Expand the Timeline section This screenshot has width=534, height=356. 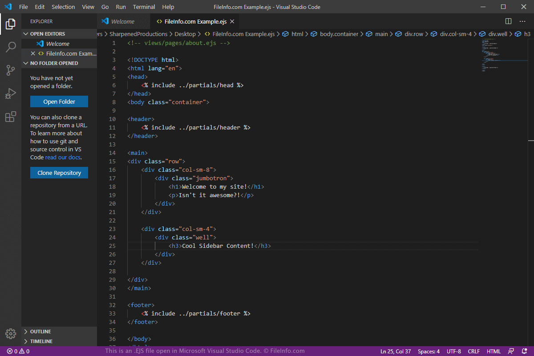coord(41,341)
